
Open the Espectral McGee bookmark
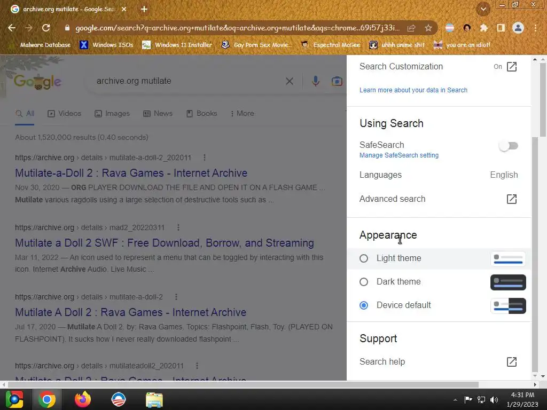(331, 45)
